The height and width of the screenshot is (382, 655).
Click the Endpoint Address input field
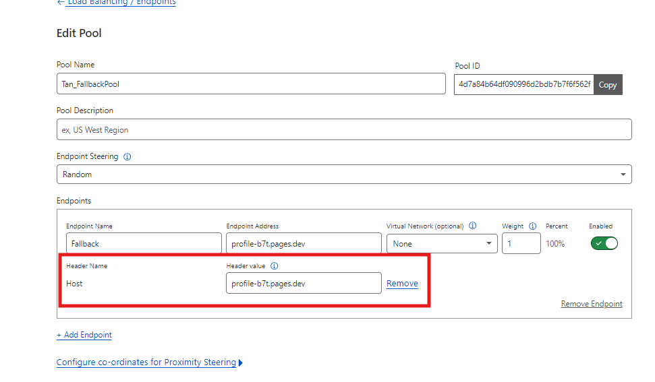304,244
